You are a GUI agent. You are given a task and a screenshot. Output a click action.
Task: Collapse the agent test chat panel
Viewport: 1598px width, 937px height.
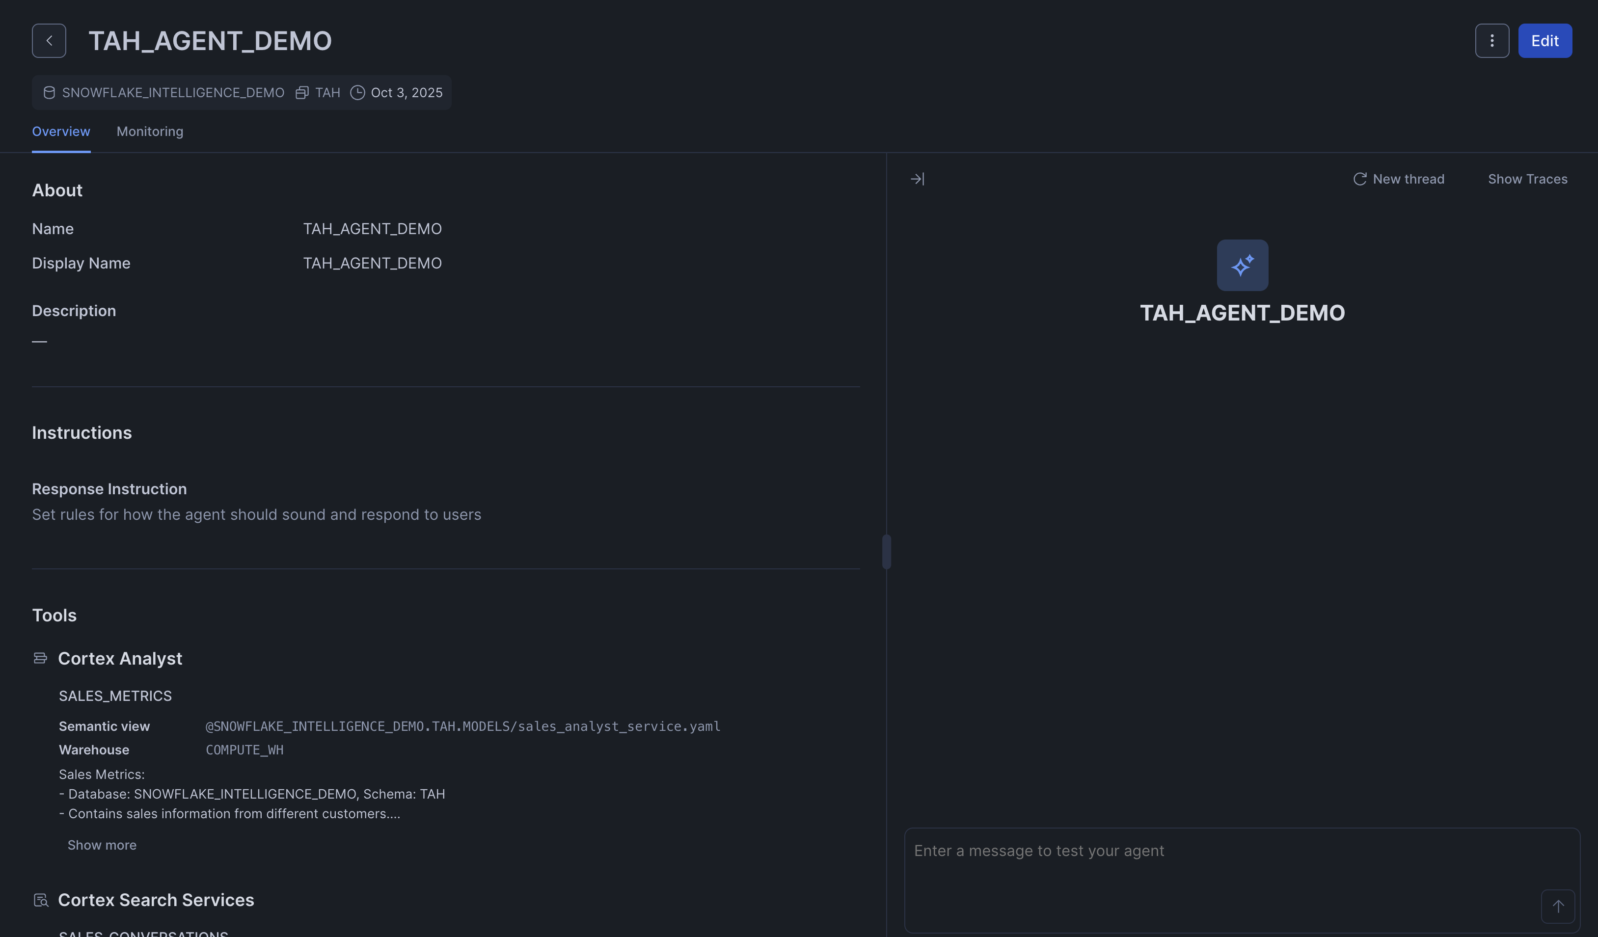[917, 180]
